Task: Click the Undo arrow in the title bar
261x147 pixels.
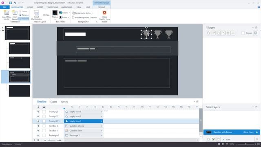Action: [15, 3]
